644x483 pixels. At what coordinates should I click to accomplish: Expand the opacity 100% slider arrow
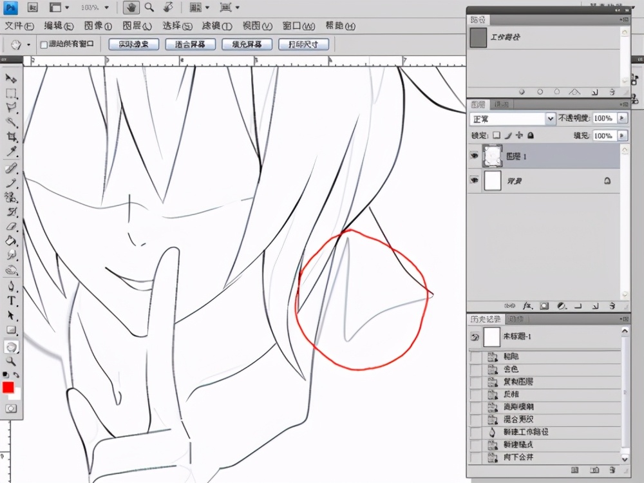tap(621, 118)
